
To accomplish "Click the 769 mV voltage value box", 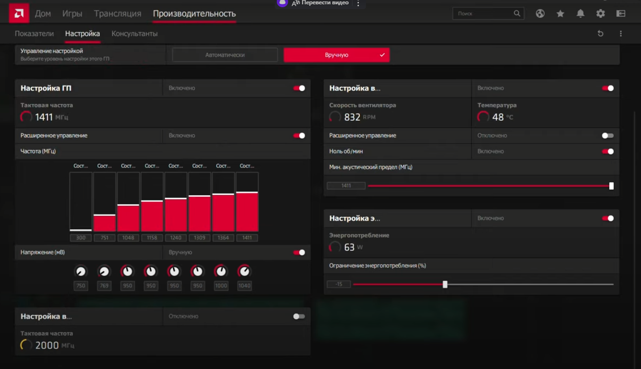I will (x=104, y=286).
